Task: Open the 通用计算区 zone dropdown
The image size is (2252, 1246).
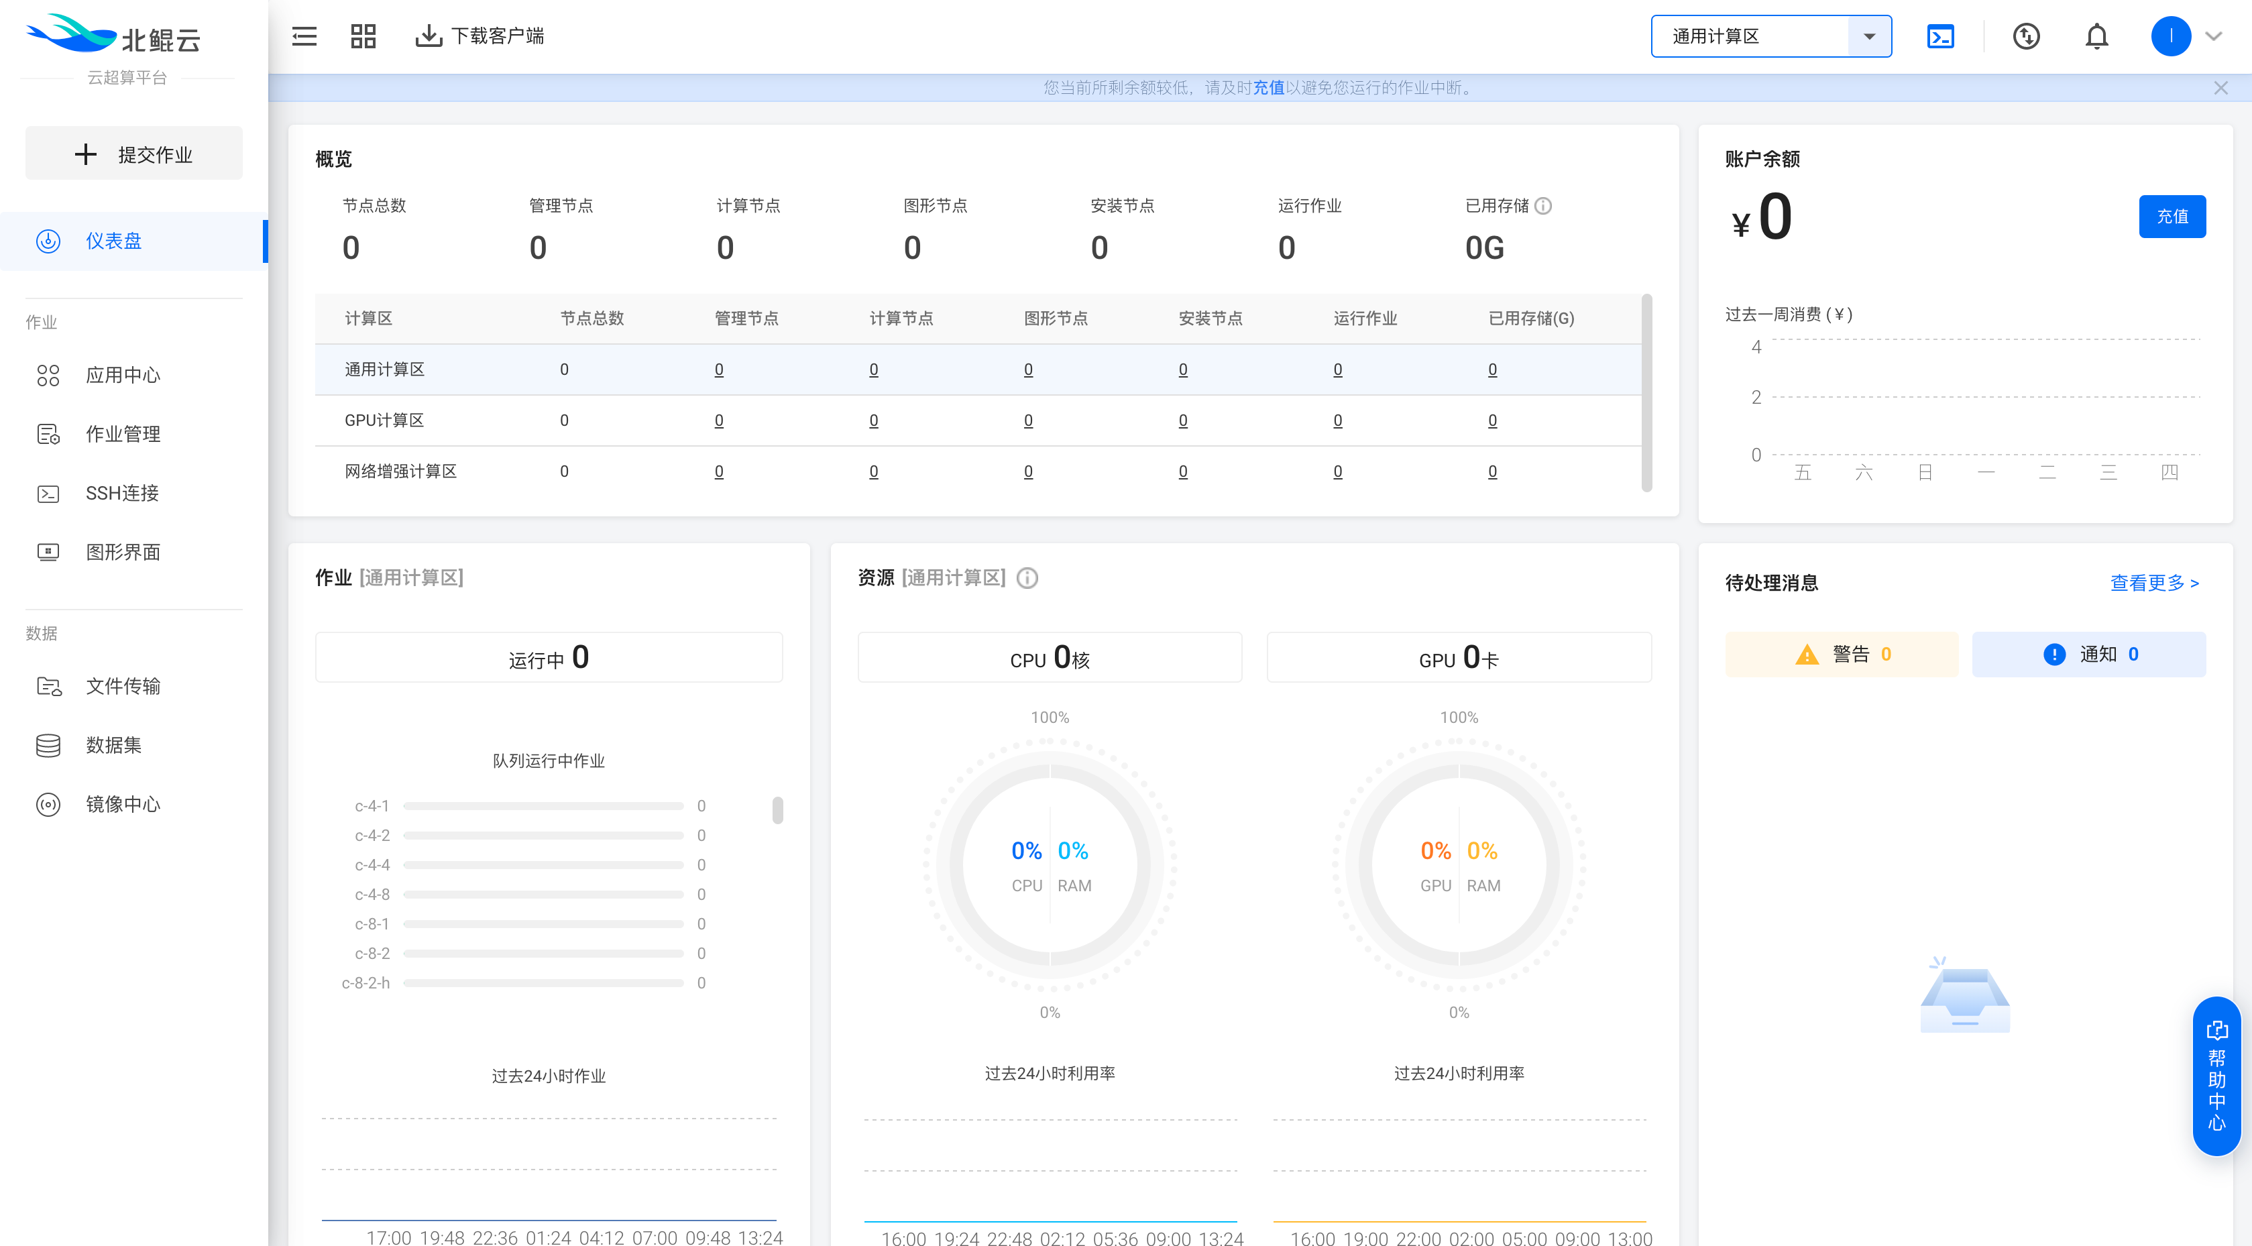Action: [1771, 36]
